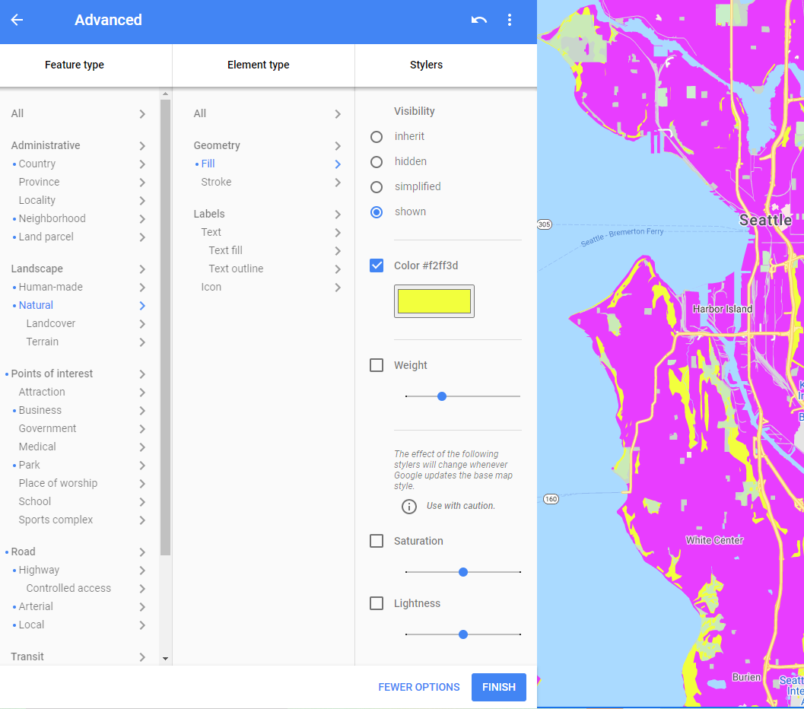Click the scroll-down arrow of the feature list
The width and height of the screenshot is (804, 709).
pyautogui.click(x=165, y=658)
